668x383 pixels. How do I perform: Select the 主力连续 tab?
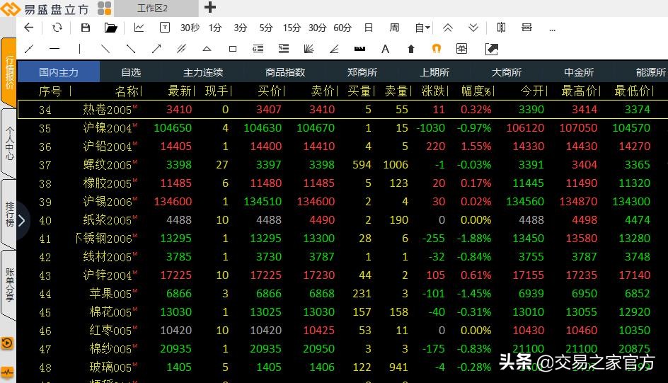pos(203,72)
